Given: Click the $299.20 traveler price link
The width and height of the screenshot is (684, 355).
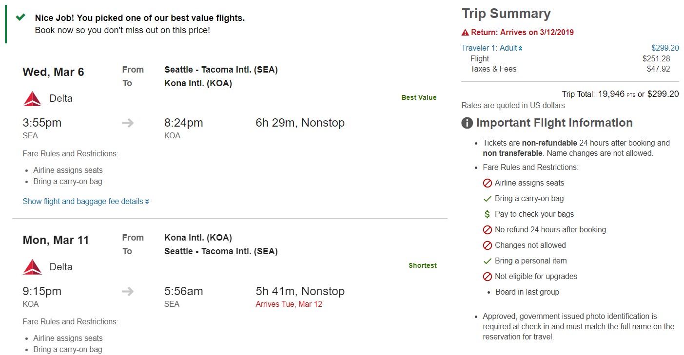Looking at the screenshot, I should [665, 48].
